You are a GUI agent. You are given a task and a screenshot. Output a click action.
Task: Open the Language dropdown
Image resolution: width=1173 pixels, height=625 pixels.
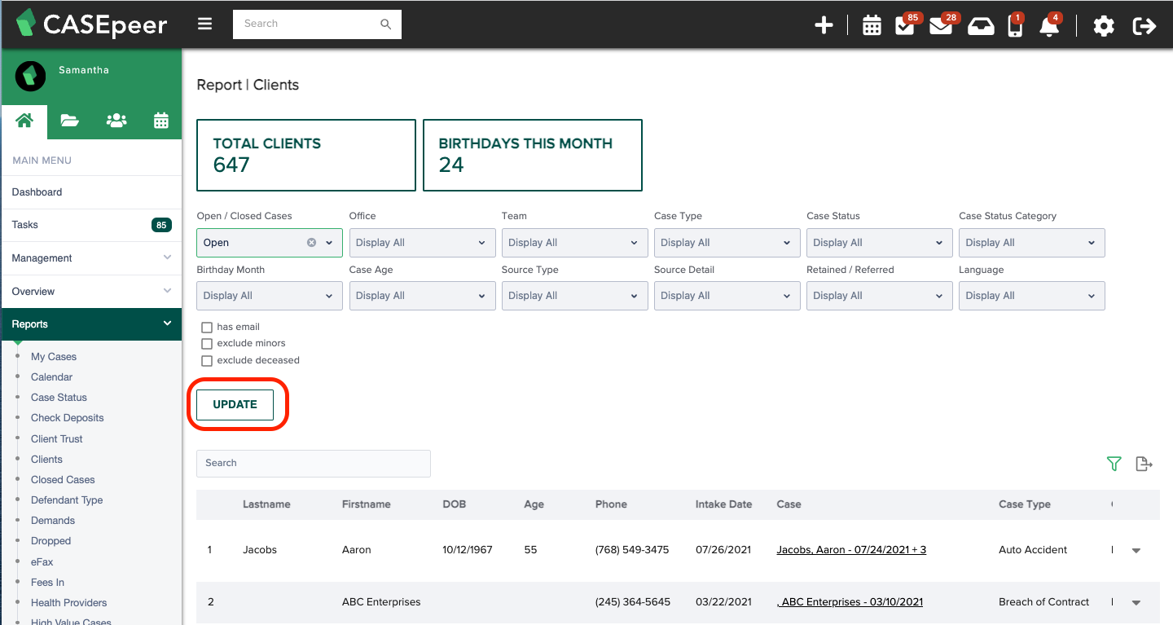[x=1031, y=296]
